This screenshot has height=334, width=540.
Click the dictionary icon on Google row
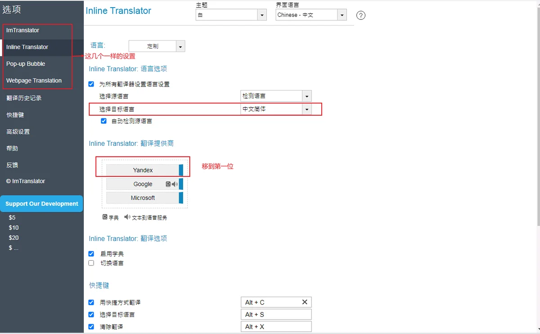pos(168,184)
